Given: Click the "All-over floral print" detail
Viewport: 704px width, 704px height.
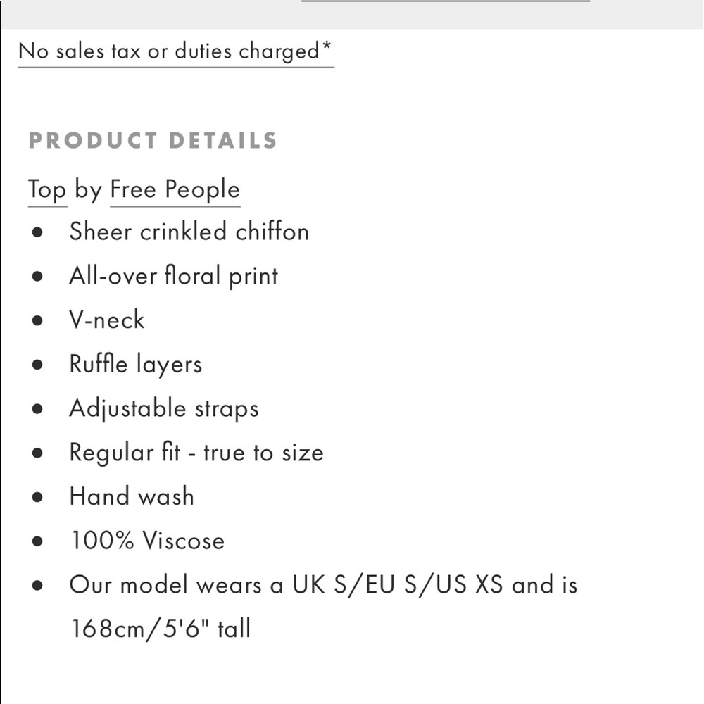Looking at the screenshot, I should coord(173,275).
